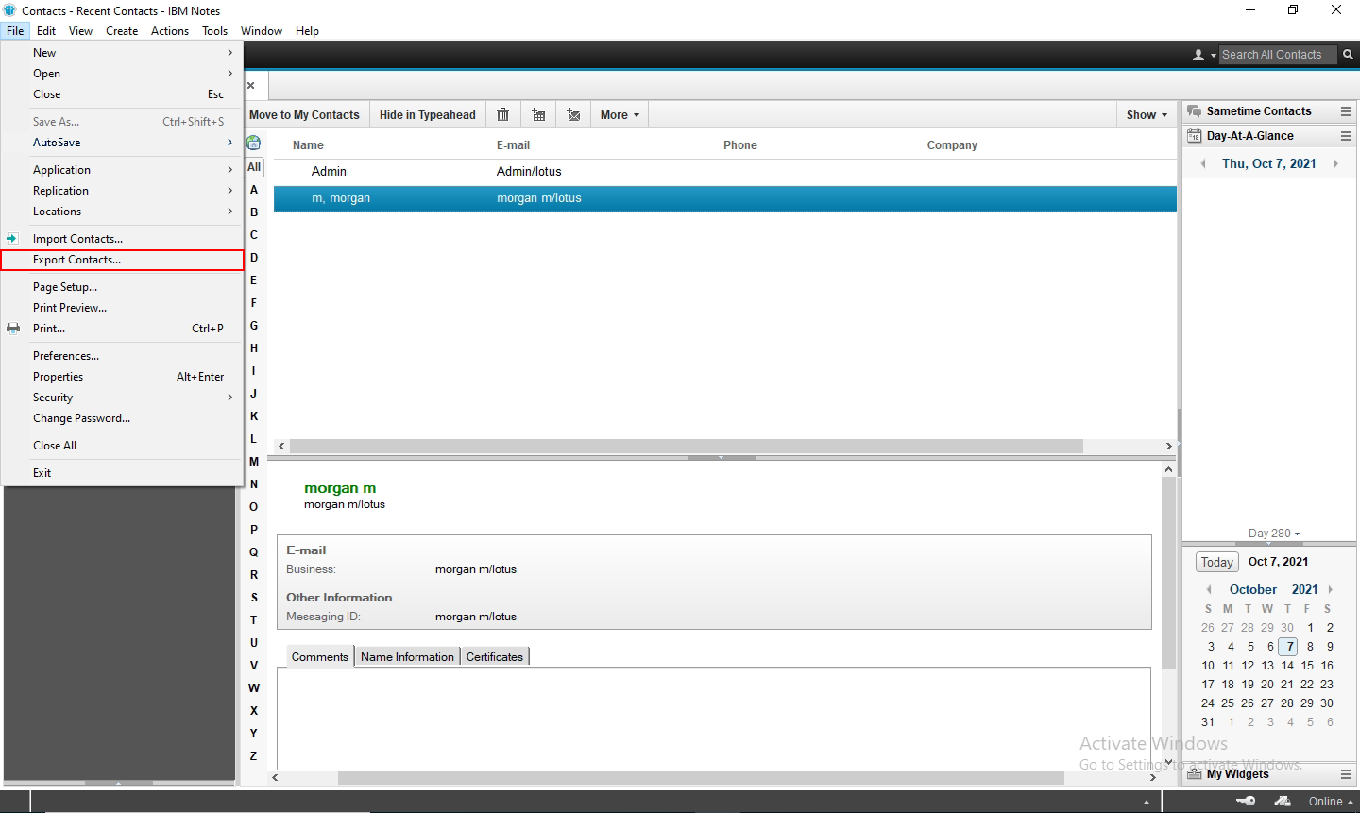Filter contacts by the All index button
Viewport: 1360px width, 813px height.
coord(254,167)
